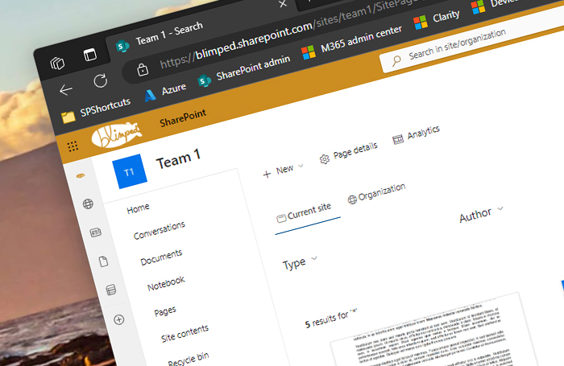564x366 pixels.
Task: Open Conversations in site navigation
Action: [x=160, y=230]
